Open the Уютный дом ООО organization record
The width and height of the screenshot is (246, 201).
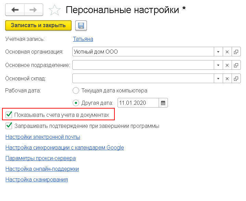pos(236,52)
